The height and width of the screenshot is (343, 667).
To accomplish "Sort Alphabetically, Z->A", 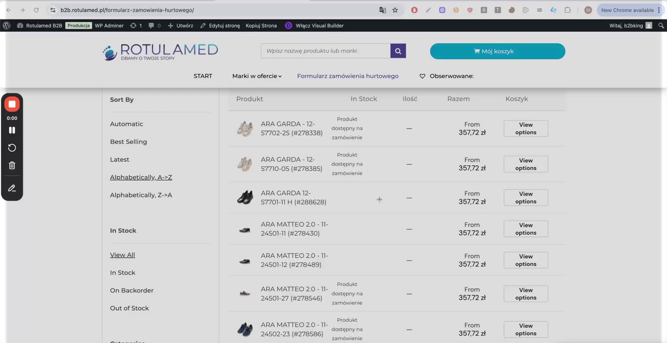I will tap(141, 195).
